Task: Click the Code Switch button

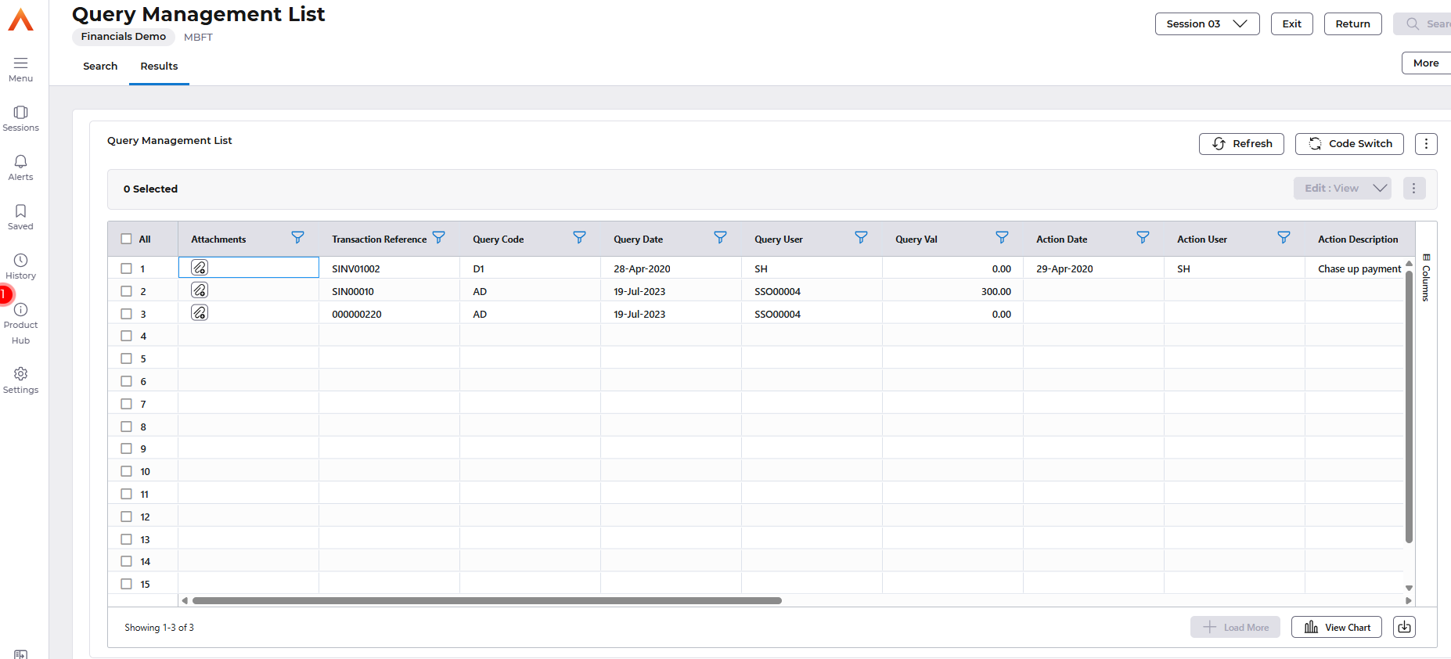Action: (1349, 144)
